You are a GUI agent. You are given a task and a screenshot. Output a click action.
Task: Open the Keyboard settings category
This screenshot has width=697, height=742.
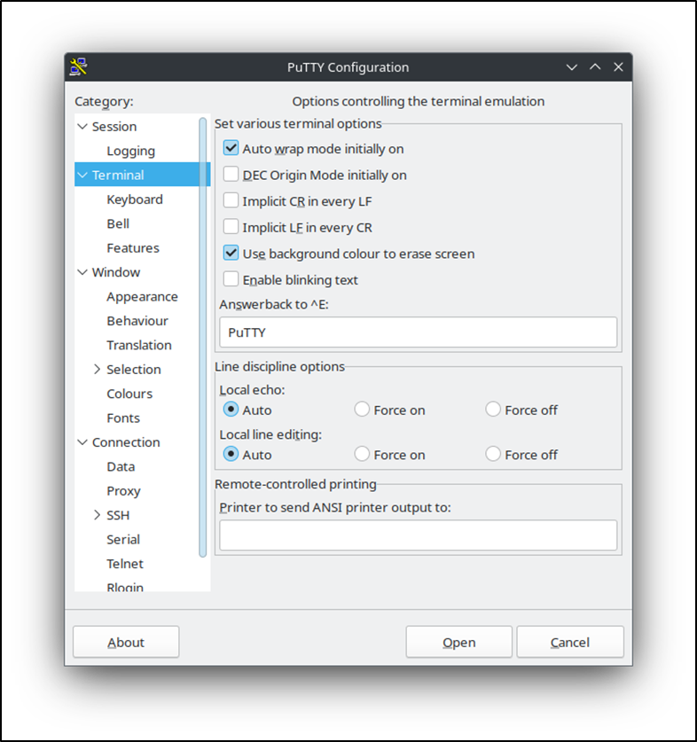click(x=135, y=199)
